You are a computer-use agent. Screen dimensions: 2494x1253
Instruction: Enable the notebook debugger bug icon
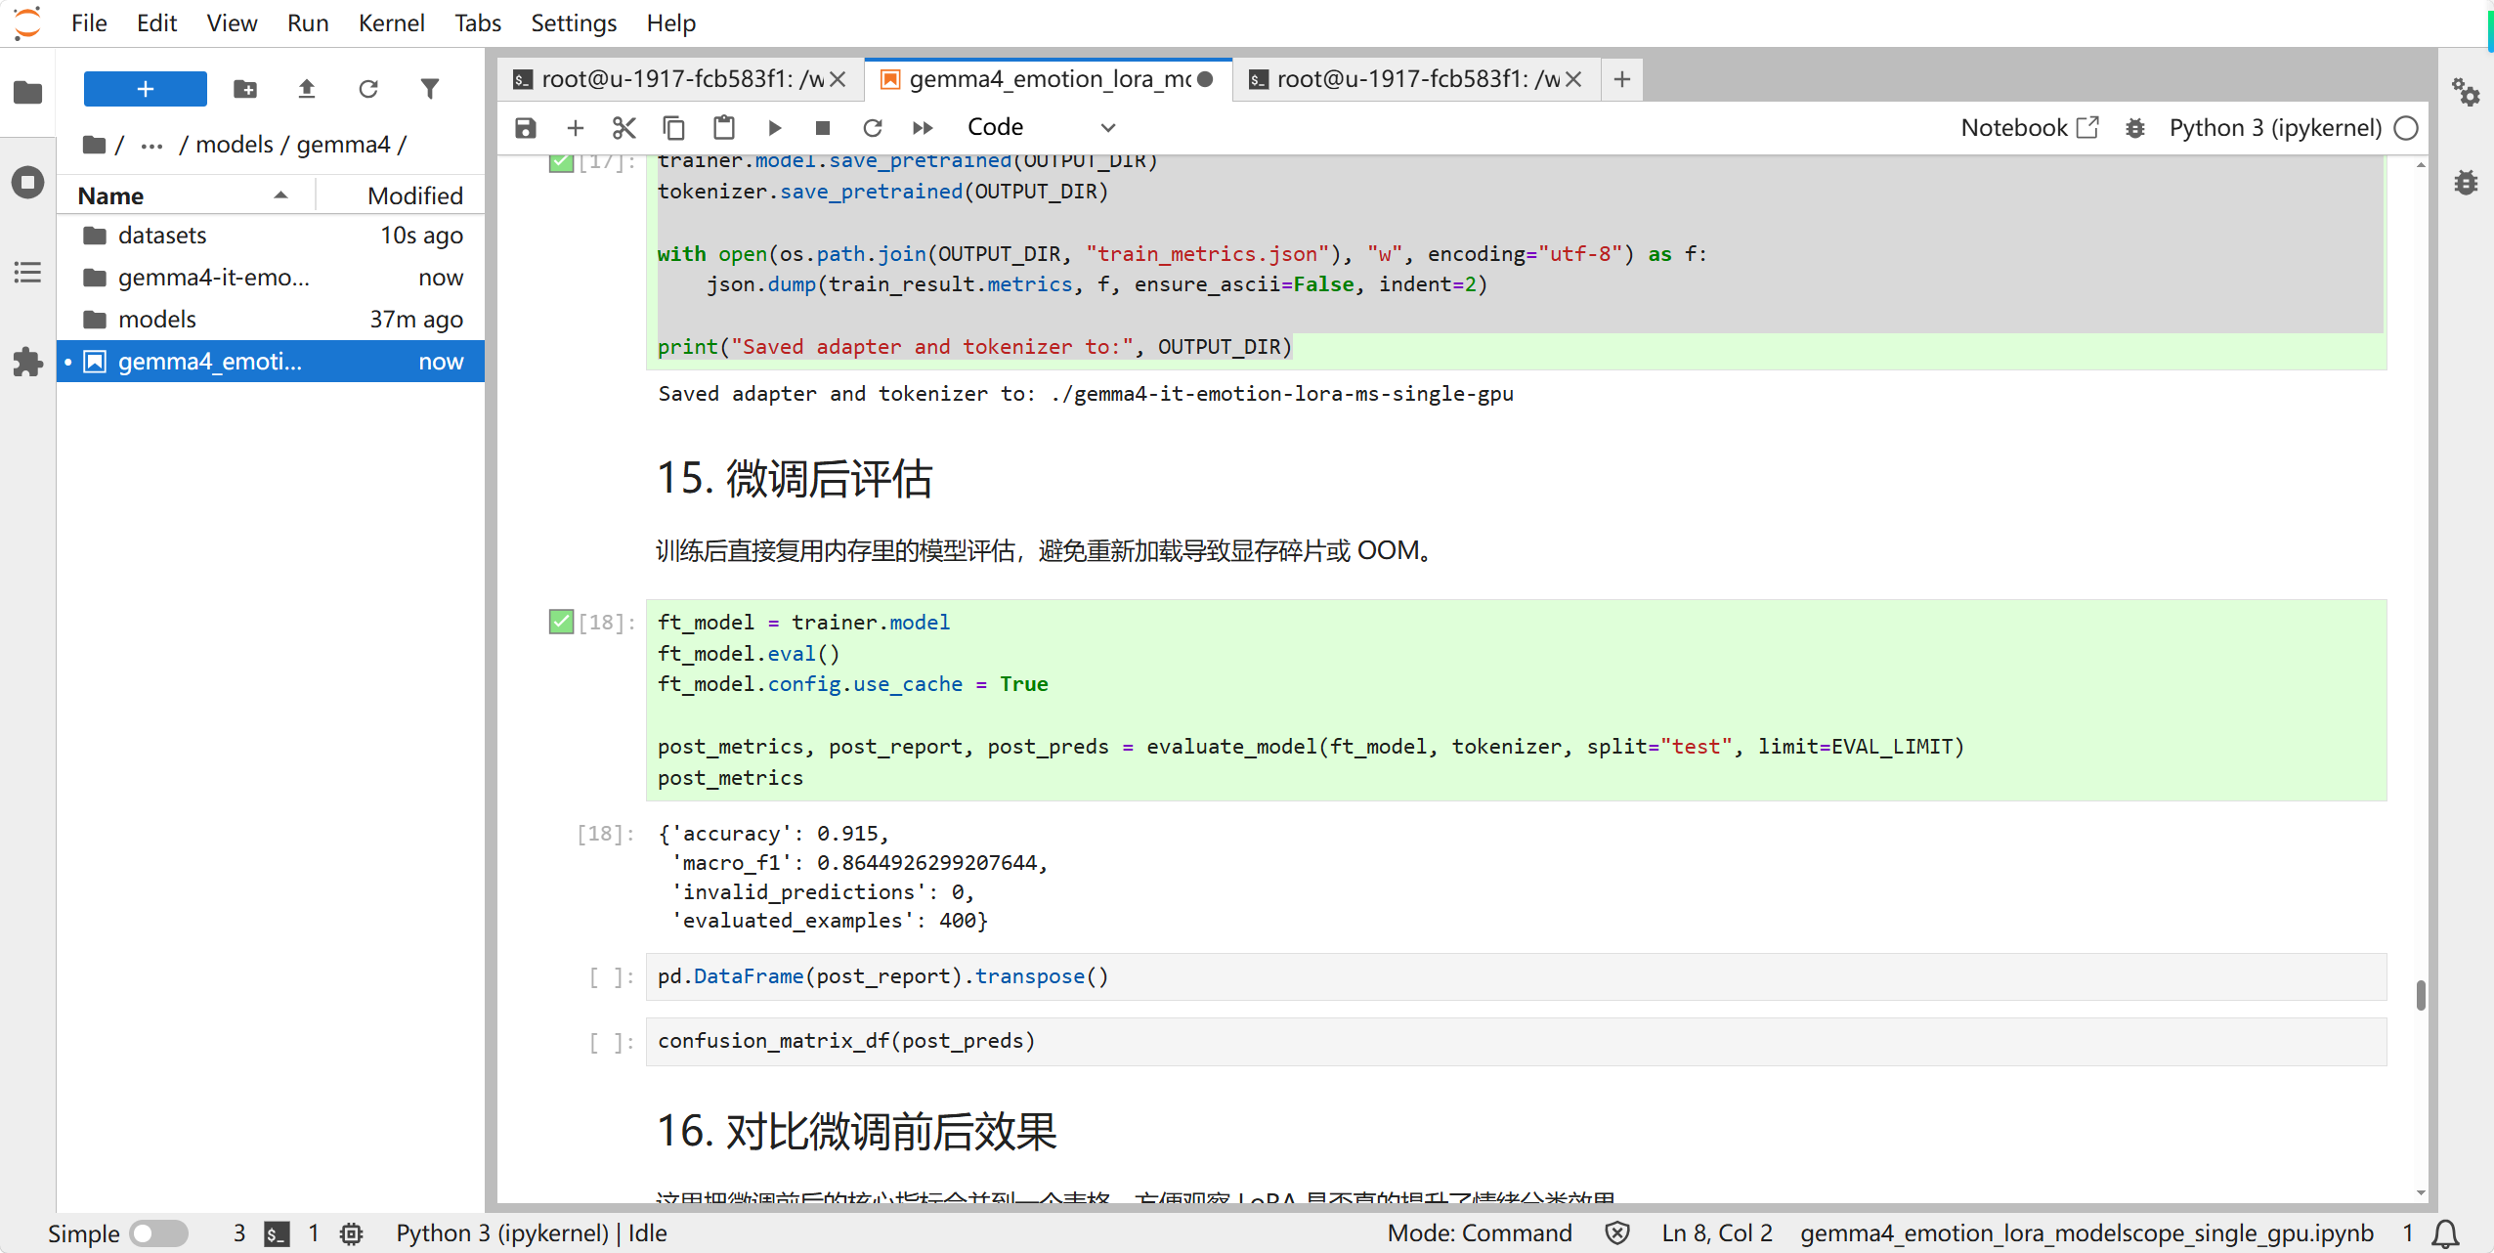pos(2135,128)
